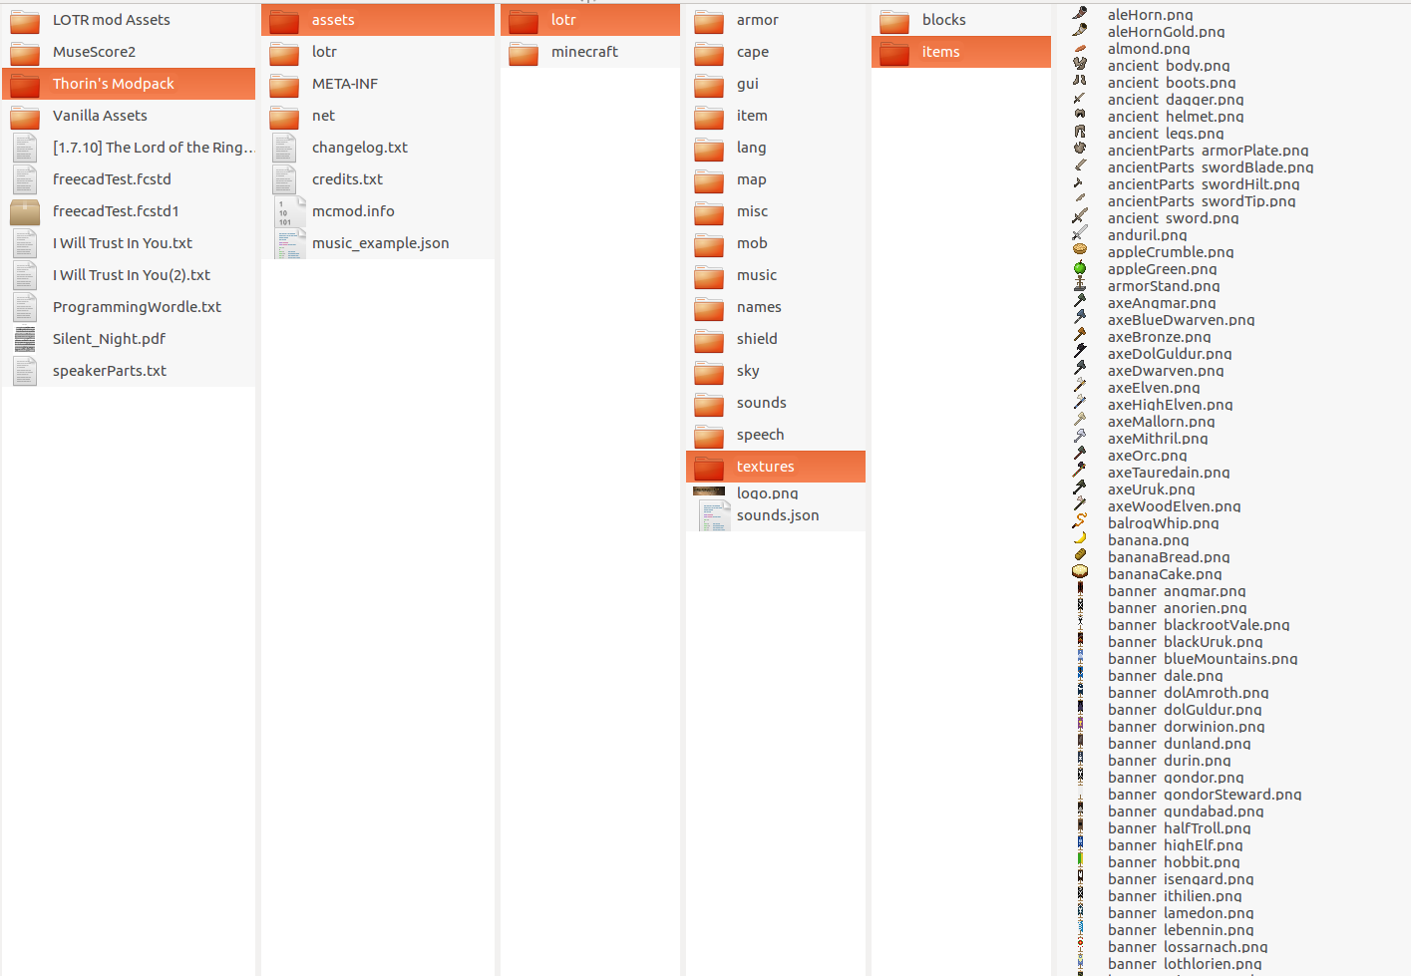1411x976 pixels.
Task: Select I Will Trust In You(2).txt
Action: click(129, 275)
